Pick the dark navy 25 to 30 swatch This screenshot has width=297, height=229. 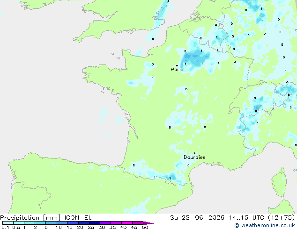(x=95, y=223)
